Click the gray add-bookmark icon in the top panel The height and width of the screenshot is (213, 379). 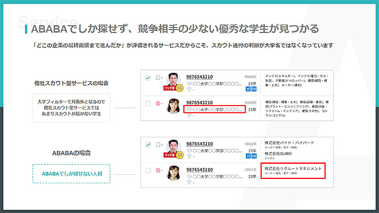coord(159,77)
